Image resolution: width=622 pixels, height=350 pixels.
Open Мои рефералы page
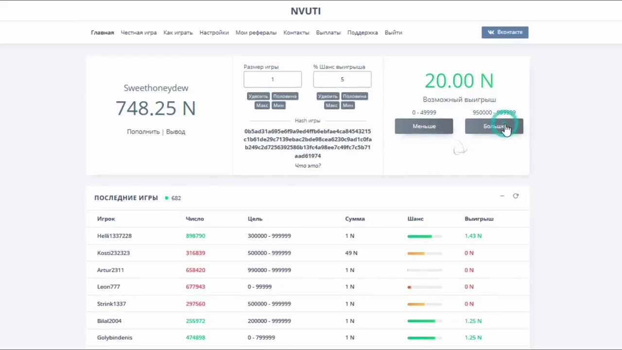[256, 33]
